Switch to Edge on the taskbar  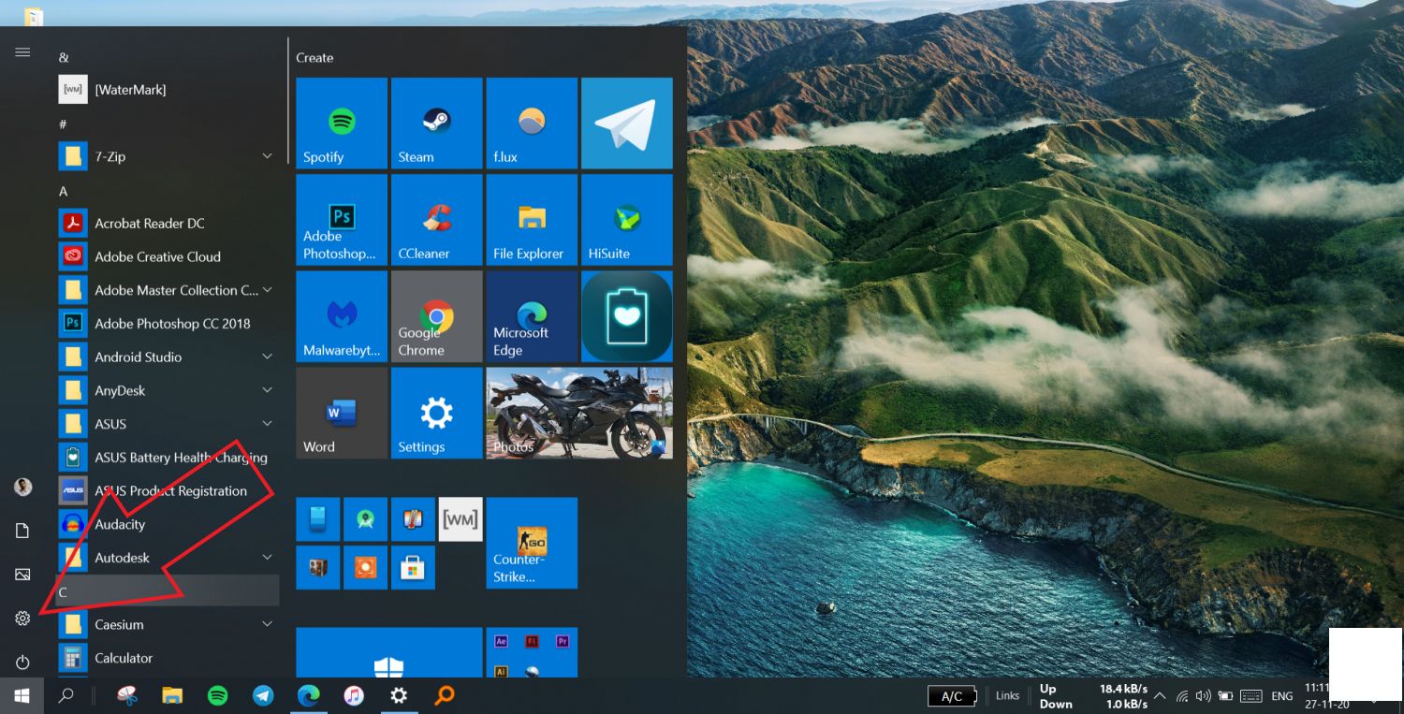(308, 696)
